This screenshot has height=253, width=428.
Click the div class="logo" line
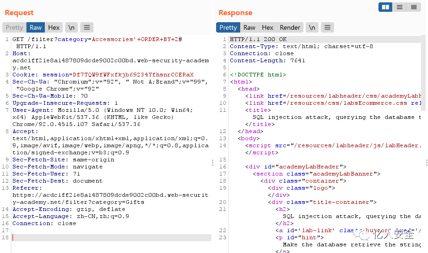tap(302, 188)
